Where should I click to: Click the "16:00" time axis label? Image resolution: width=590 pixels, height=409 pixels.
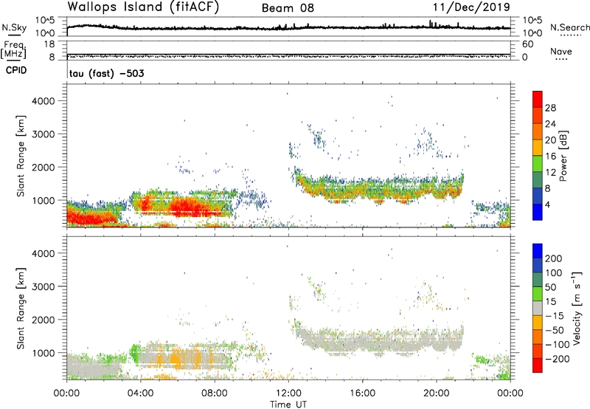tap(362, 393)
